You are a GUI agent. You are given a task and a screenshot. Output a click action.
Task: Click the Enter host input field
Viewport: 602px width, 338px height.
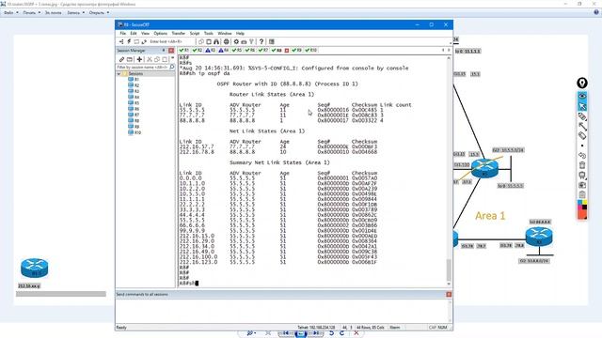[x=171, y=41]
